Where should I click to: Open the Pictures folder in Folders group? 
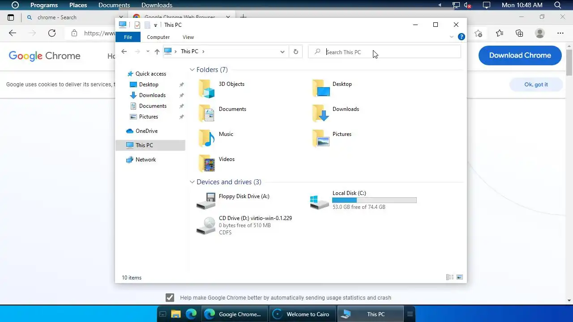pos(332,138)
